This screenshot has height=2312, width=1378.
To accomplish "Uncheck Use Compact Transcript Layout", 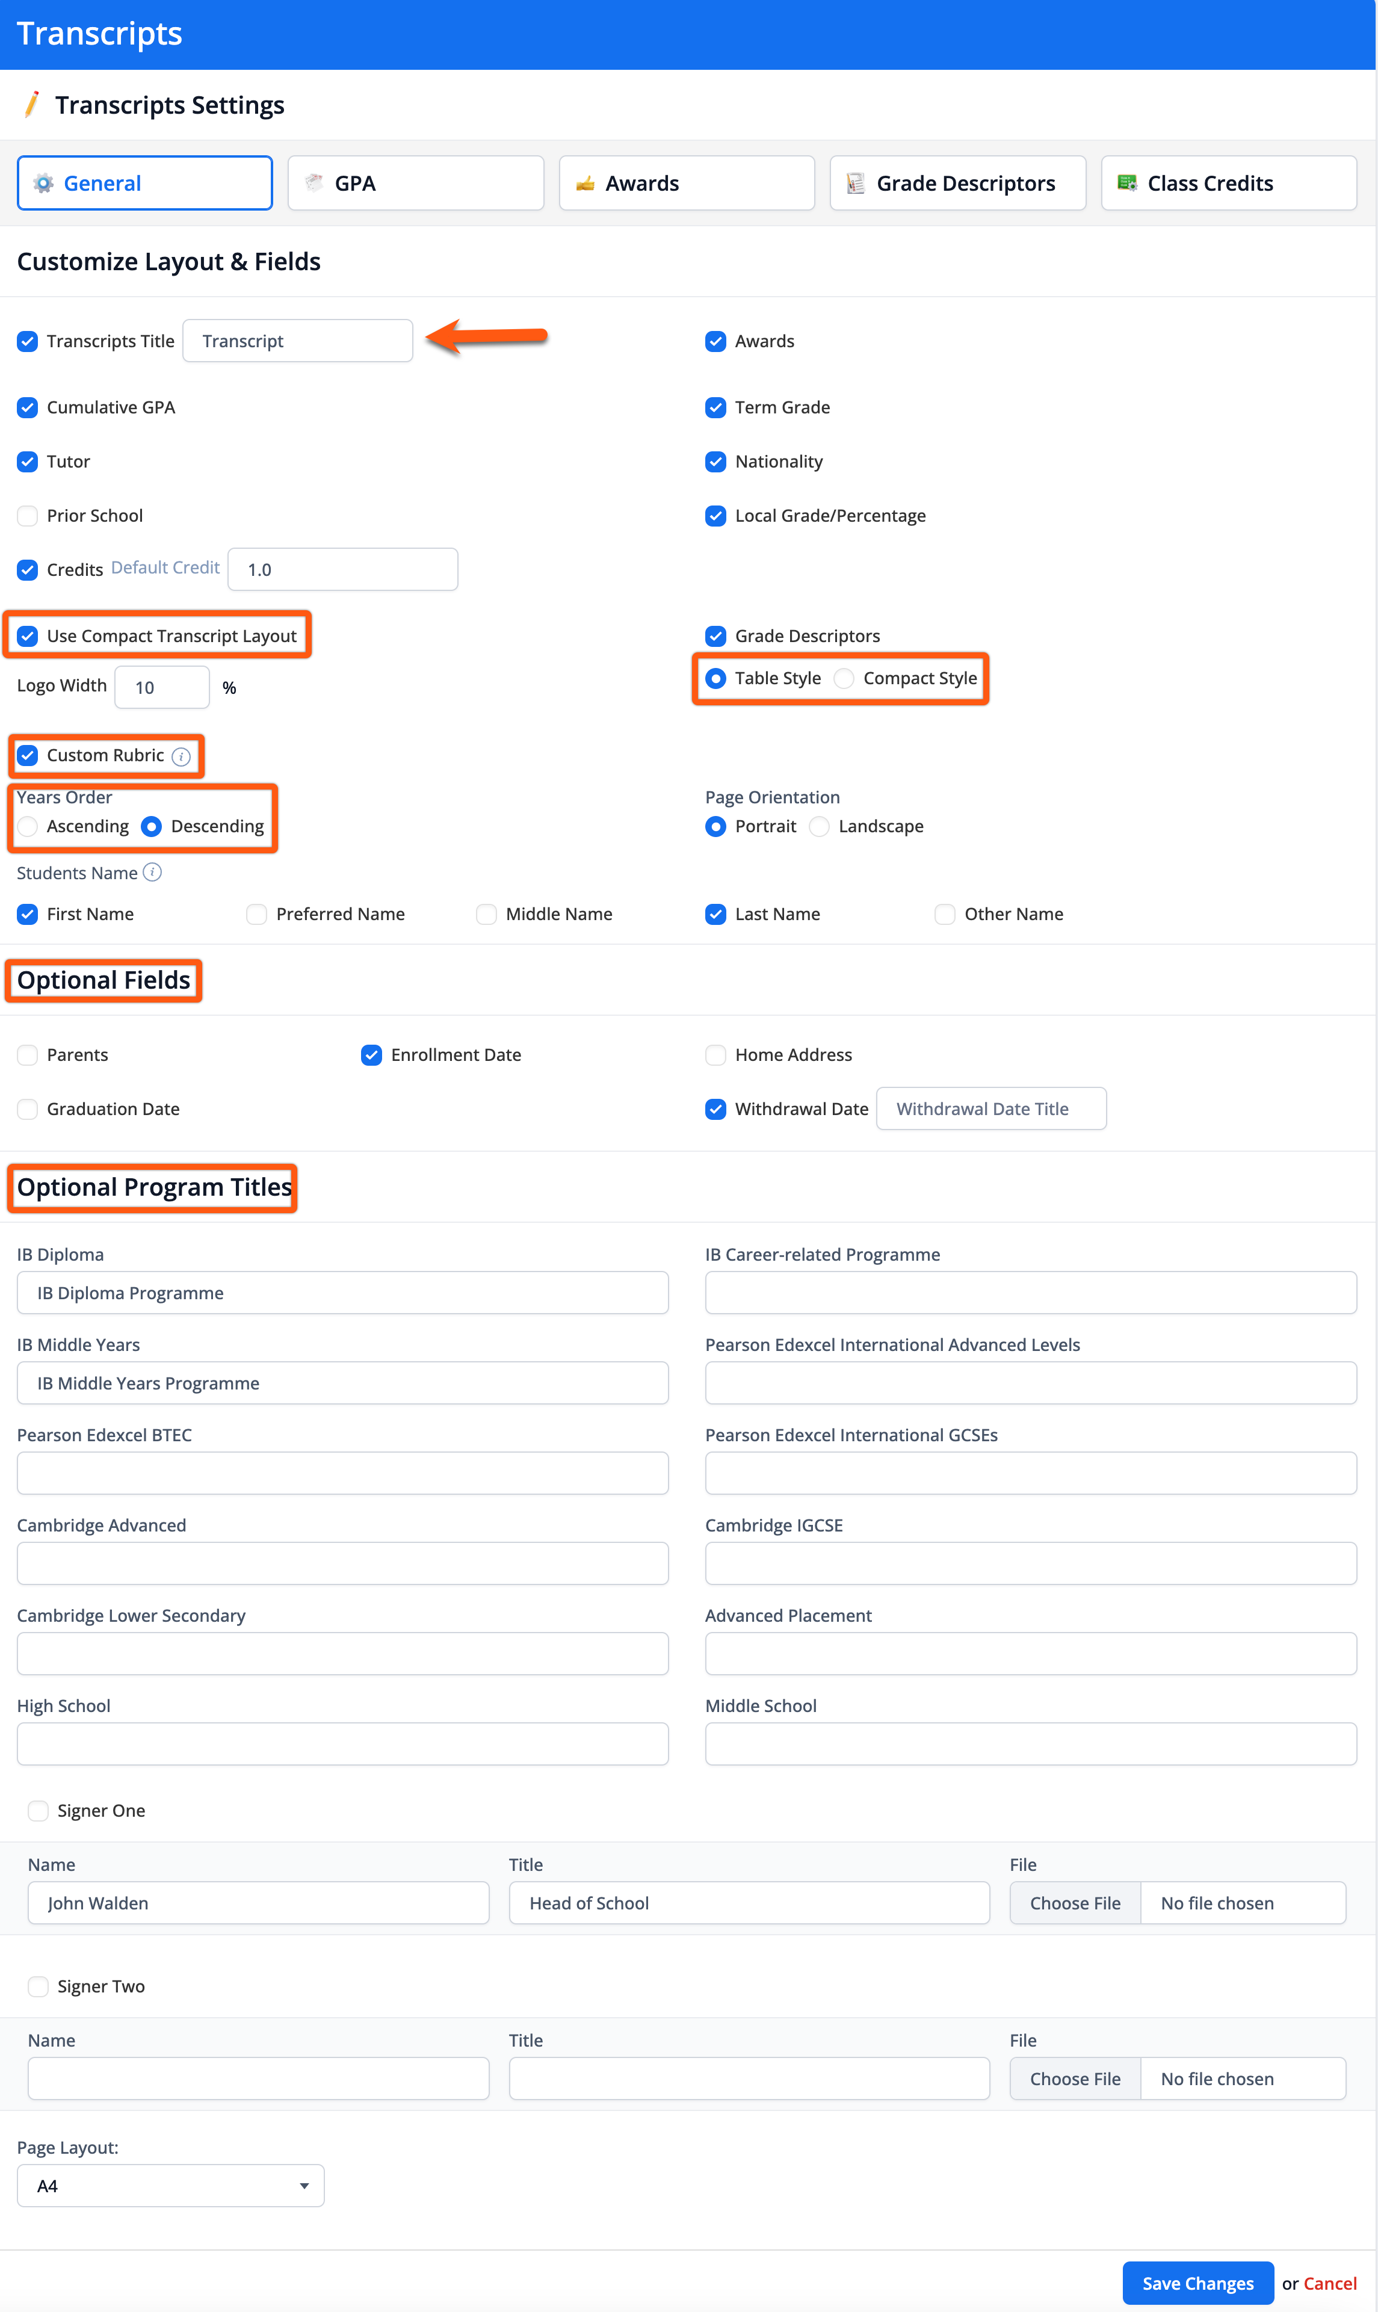I will 28,636.
